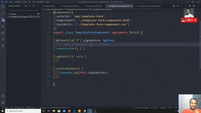Open the GitLens icon below Extensions

pyautogui.click(x=3, y=39)
